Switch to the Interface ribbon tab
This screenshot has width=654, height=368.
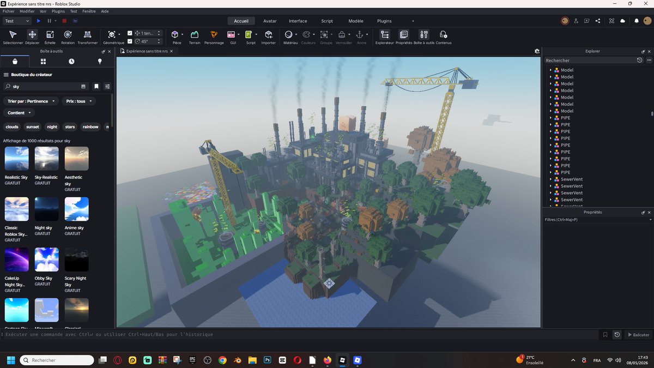coord(298,21)
